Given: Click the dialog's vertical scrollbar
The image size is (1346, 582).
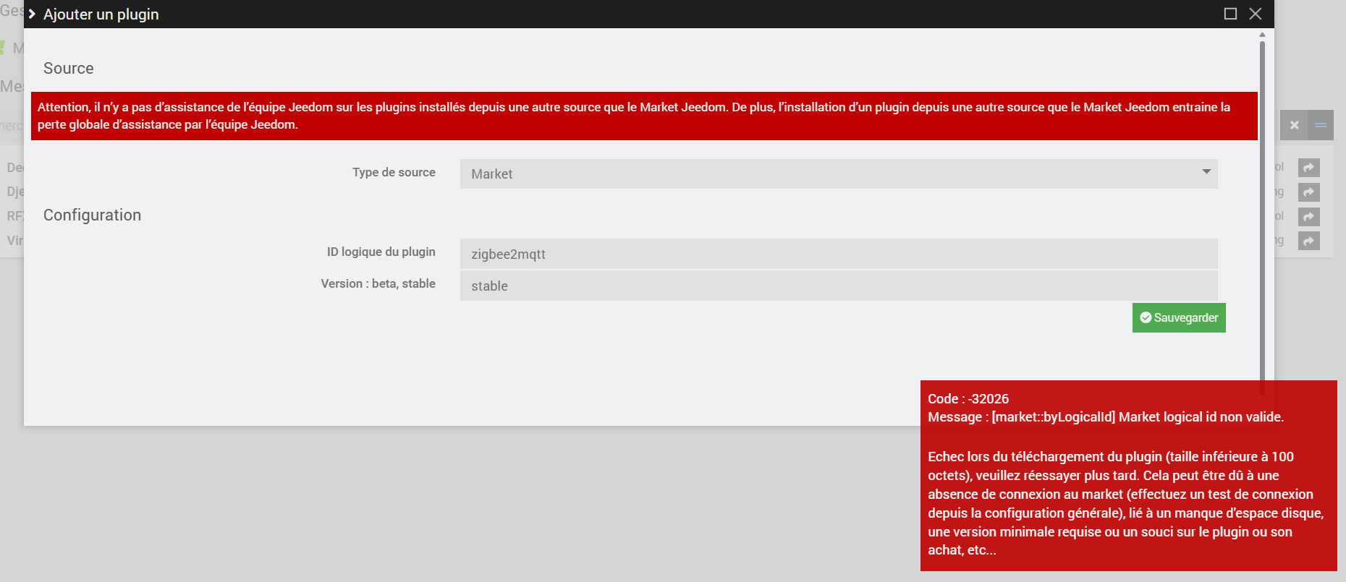Looking at the screenshot, I should 1262,217.
